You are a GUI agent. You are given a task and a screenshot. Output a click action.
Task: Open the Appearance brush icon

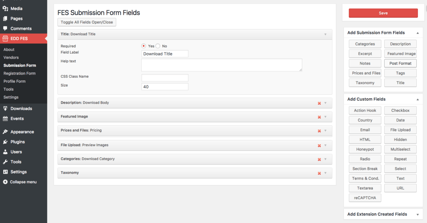(6, 131)
